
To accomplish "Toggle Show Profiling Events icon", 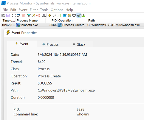I will (83, 15).
